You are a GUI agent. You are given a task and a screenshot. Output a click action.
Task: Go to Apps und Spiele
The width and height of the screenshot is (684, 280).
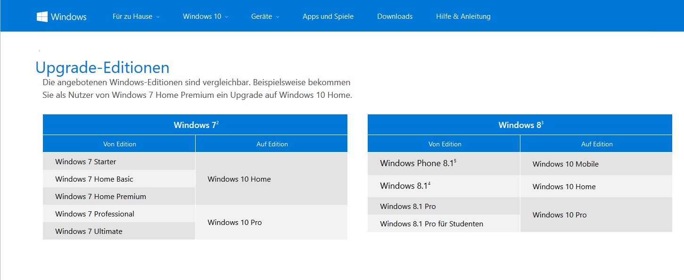point(328,16)
